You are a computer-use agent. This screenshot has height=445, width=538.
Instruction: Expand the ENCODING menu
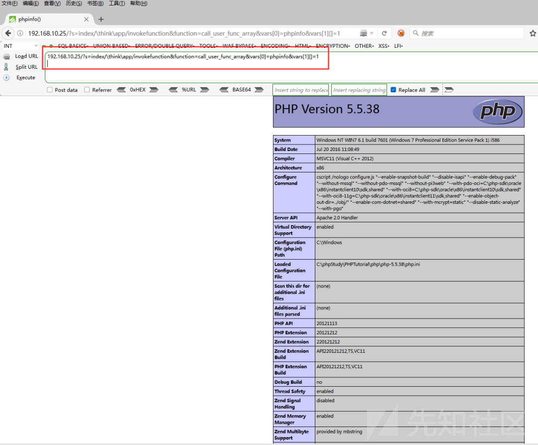pos(275,46)
